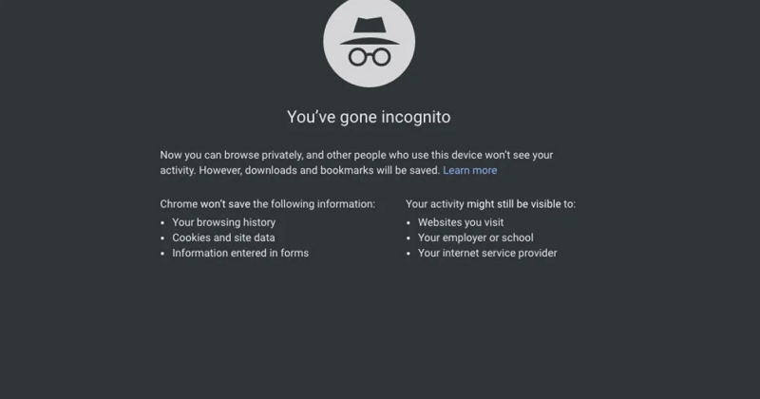Image resolution: width=760 pixels, height=399 pixels.
Task: Click the word "incognito" in the heading
Action: [x=416, y=117]
